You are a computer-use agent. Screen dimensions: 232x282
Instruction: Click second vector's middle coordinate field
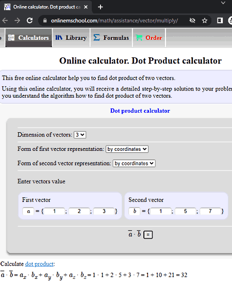tap(186, 211)
